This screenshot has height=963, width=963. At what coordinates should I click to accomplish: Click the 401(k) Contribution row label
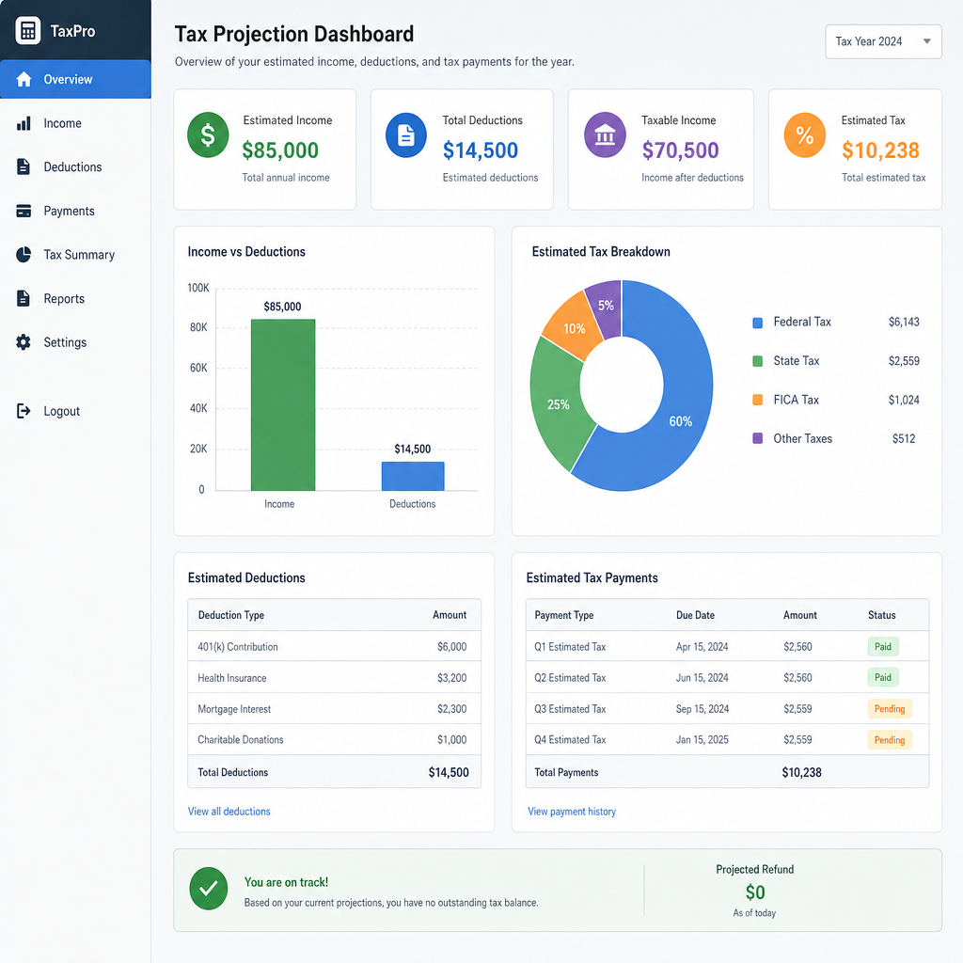coord(238,647)
